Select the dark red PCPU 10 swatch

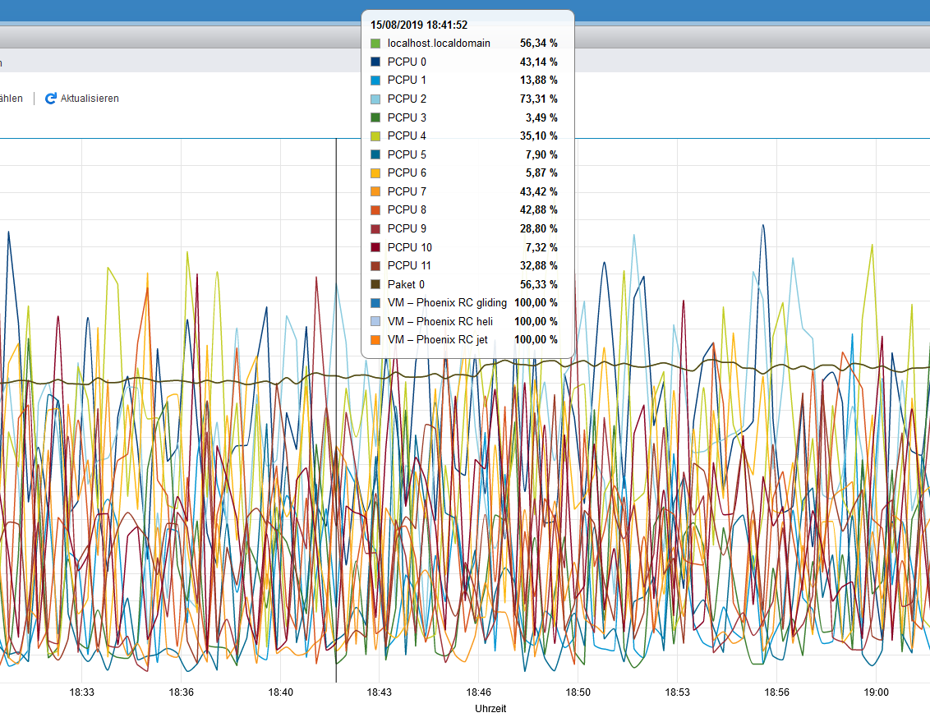click(375, 247)
